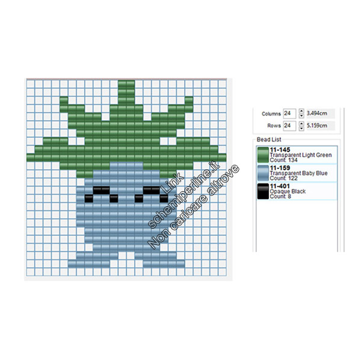
Task: Click the Count: 134 text
Action: (283, 160)
